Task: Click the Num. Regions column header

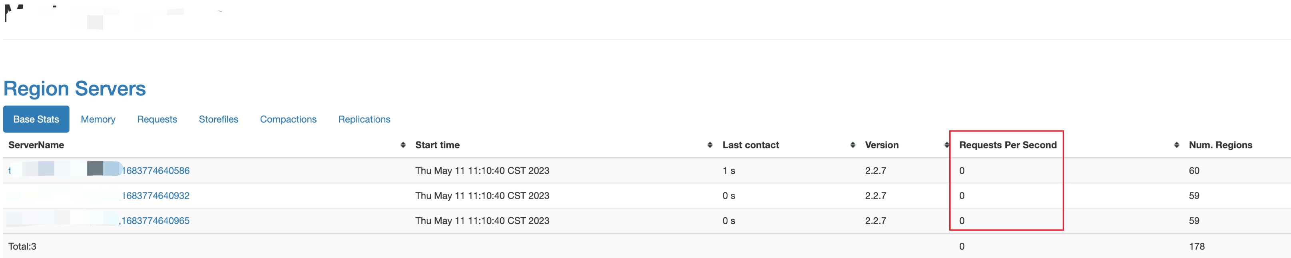Action: [1220, 145]
